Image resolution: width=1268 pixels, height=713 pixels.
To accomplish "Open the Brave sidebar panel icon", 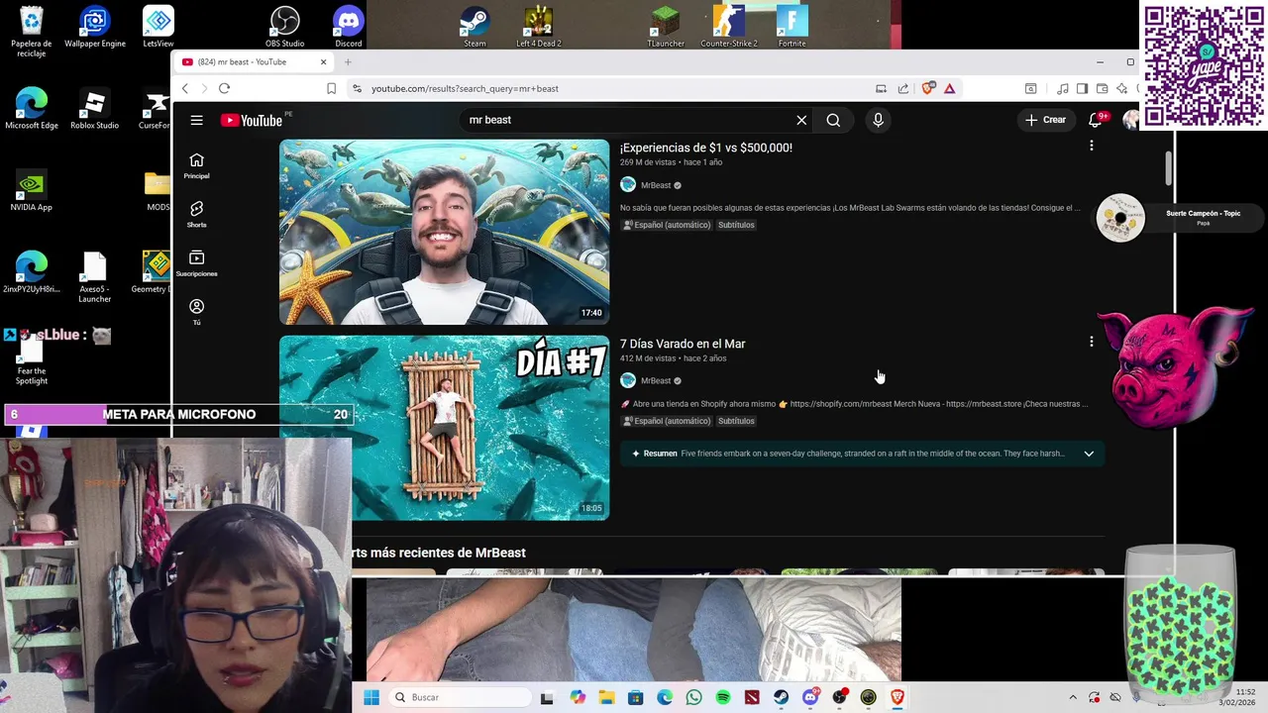I will click(x=1083, y=88).
